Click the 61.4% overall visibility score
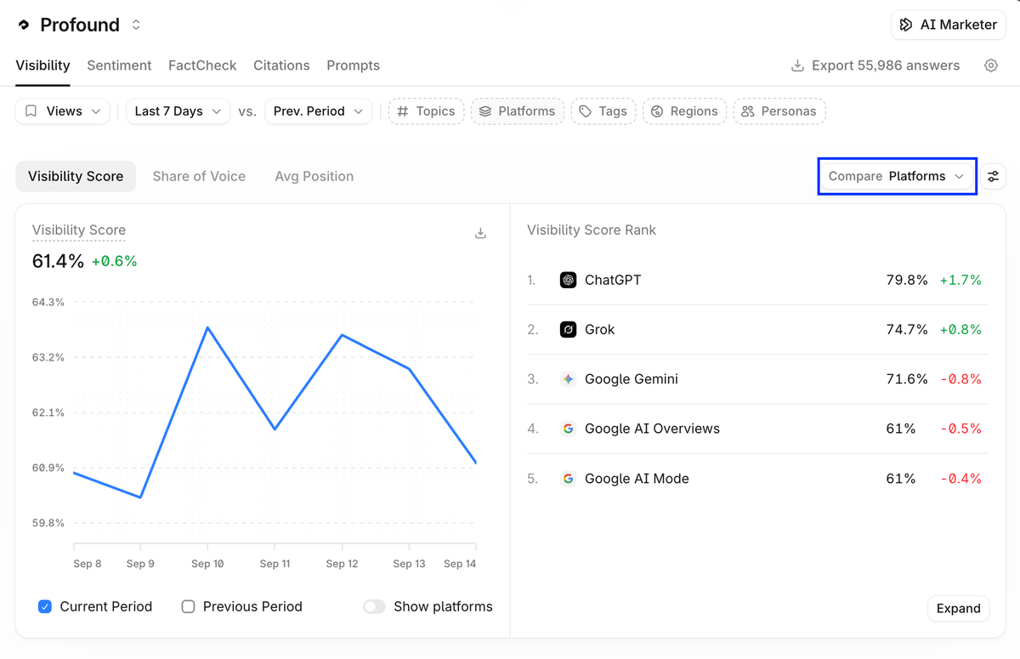 (58, 261)
